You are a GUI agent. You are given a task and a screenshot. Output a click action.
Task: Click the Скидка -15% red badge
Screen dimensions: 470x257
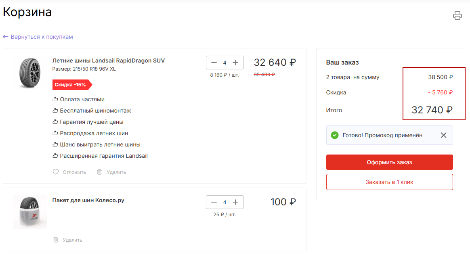pyautogui.click(x=71, y=85)
